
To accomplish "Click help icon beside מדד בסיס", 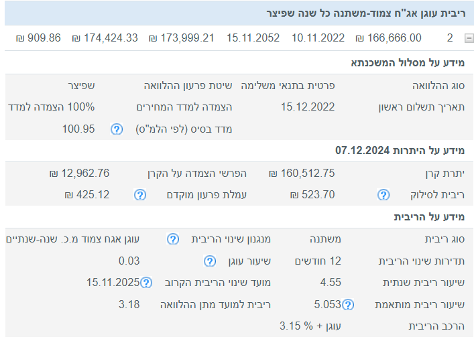I will [x=116, y=129].
